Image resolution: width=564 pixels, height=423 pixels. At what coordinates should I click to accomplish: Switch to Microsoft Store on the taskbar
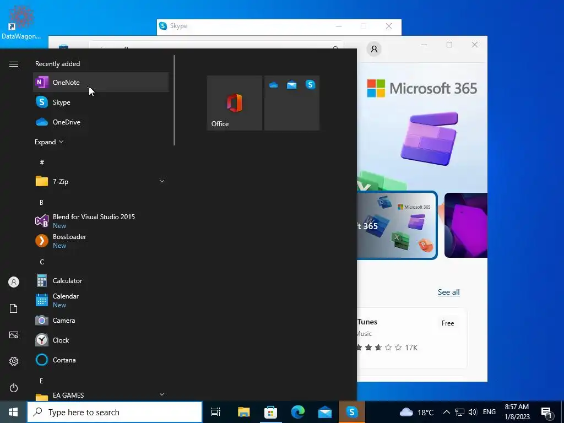pyautogui.click(x=270, y=412)
